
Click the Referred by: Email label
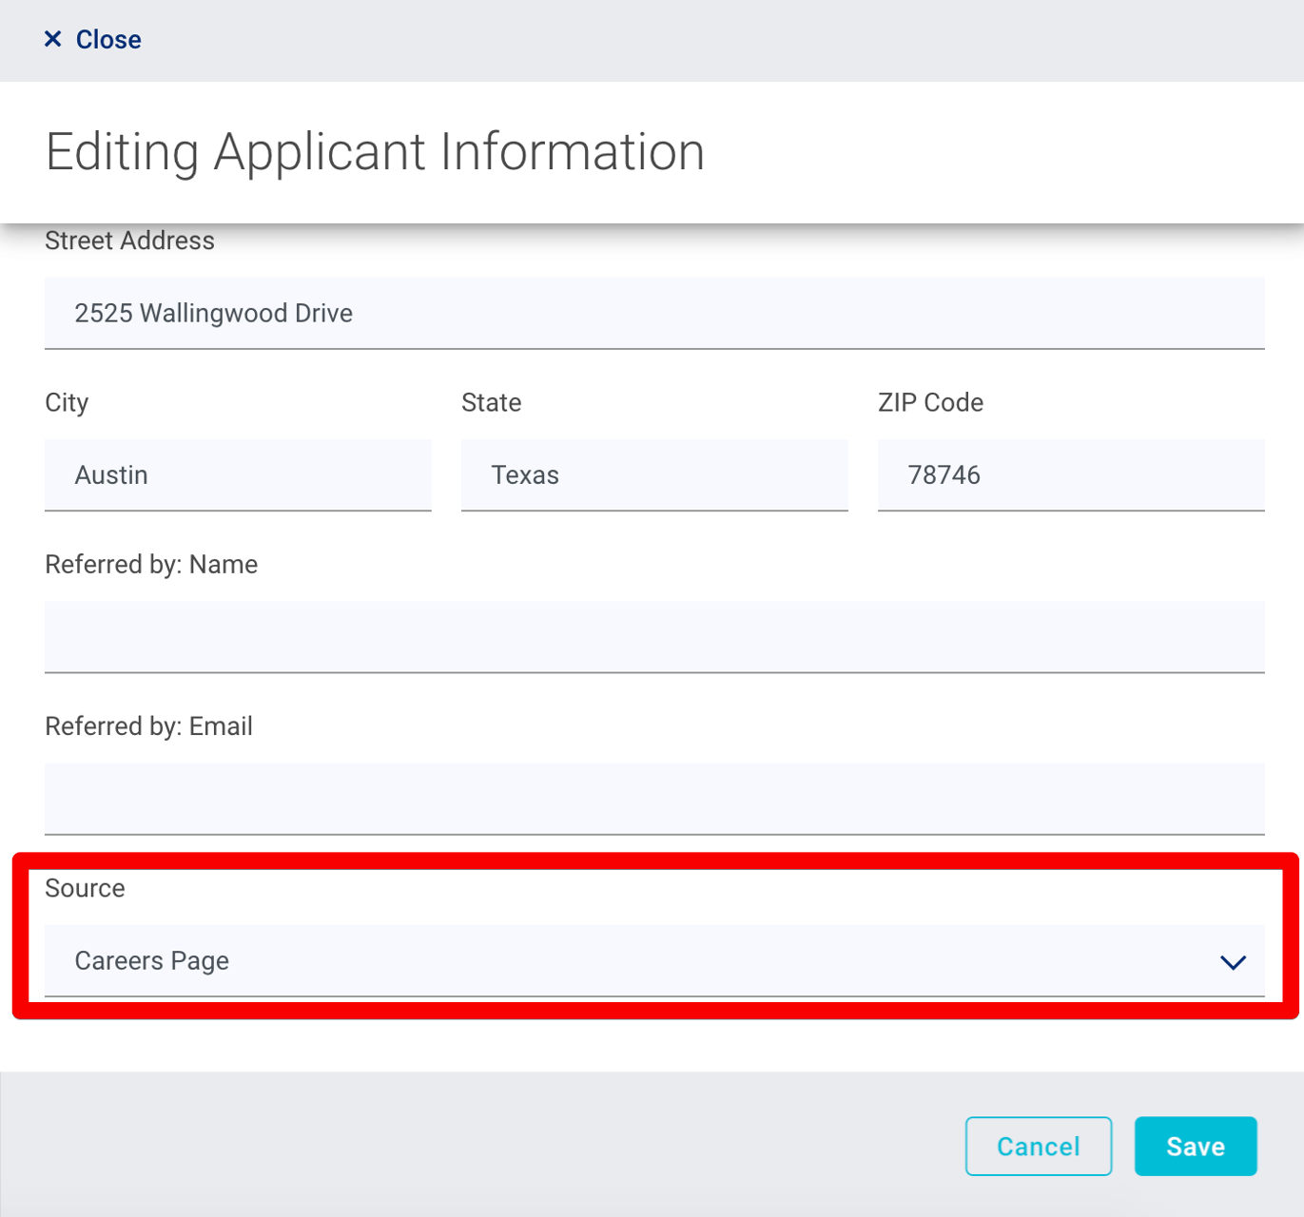point(148,725)
